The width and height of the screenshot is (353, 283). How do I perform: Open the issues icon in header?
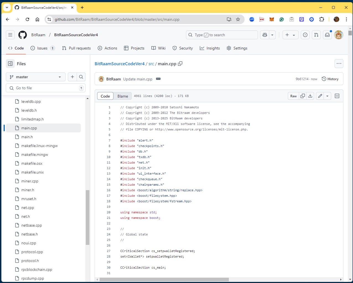click(305, 35)
